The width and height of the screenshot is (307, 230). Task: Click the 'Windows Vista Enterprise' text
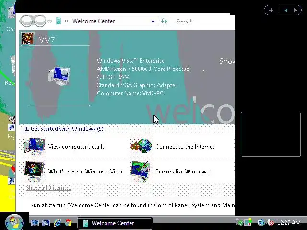click(x=130, y=61)
